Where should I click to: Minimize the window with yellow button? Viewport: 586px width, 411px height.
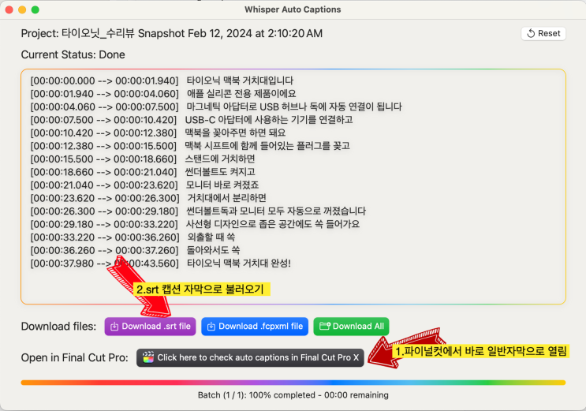22,9
